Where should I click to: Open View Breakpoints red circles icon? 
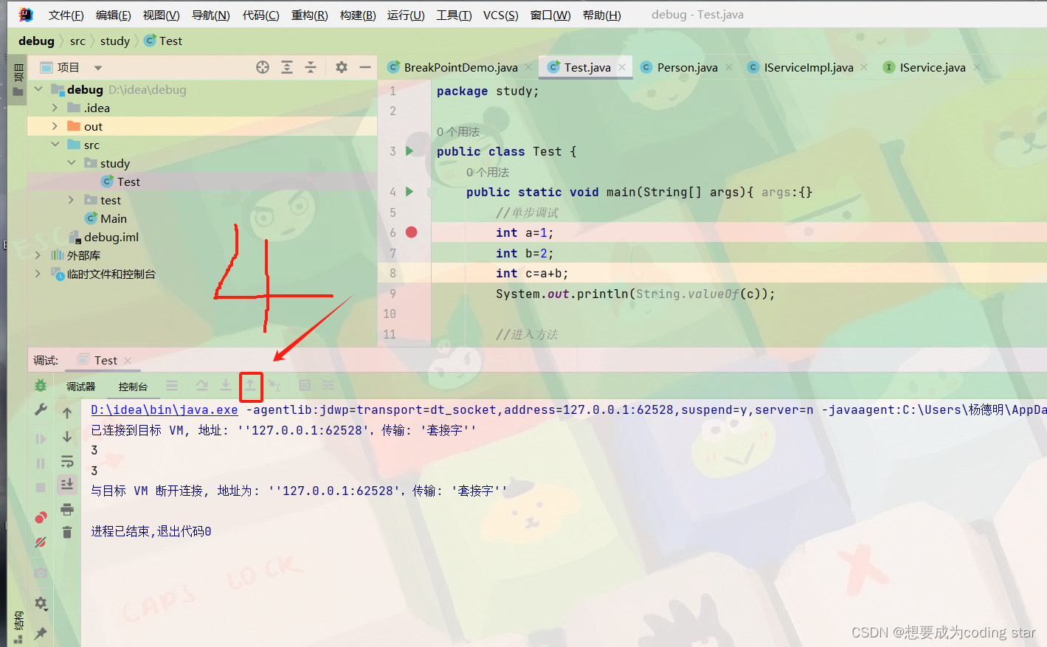[41, 517]
